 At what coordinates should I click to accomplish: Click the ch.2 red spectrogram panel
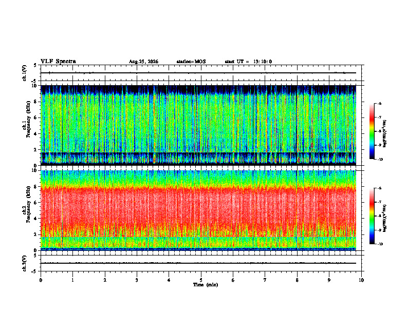coord(198,210)
